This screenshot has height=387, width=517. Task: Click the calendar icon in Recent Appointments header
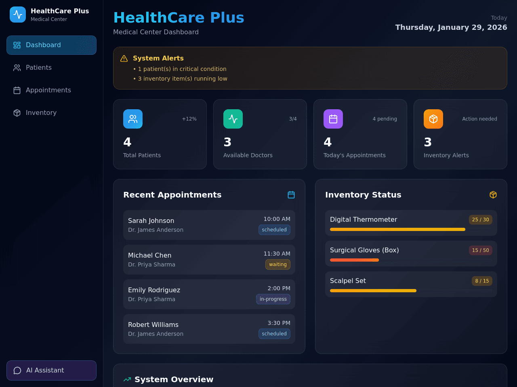[x=291, y=195]
